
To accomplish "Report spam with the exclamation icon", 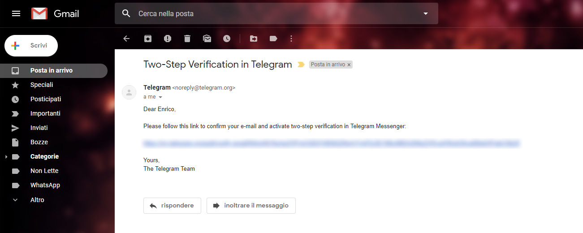I will pos(168,39).
